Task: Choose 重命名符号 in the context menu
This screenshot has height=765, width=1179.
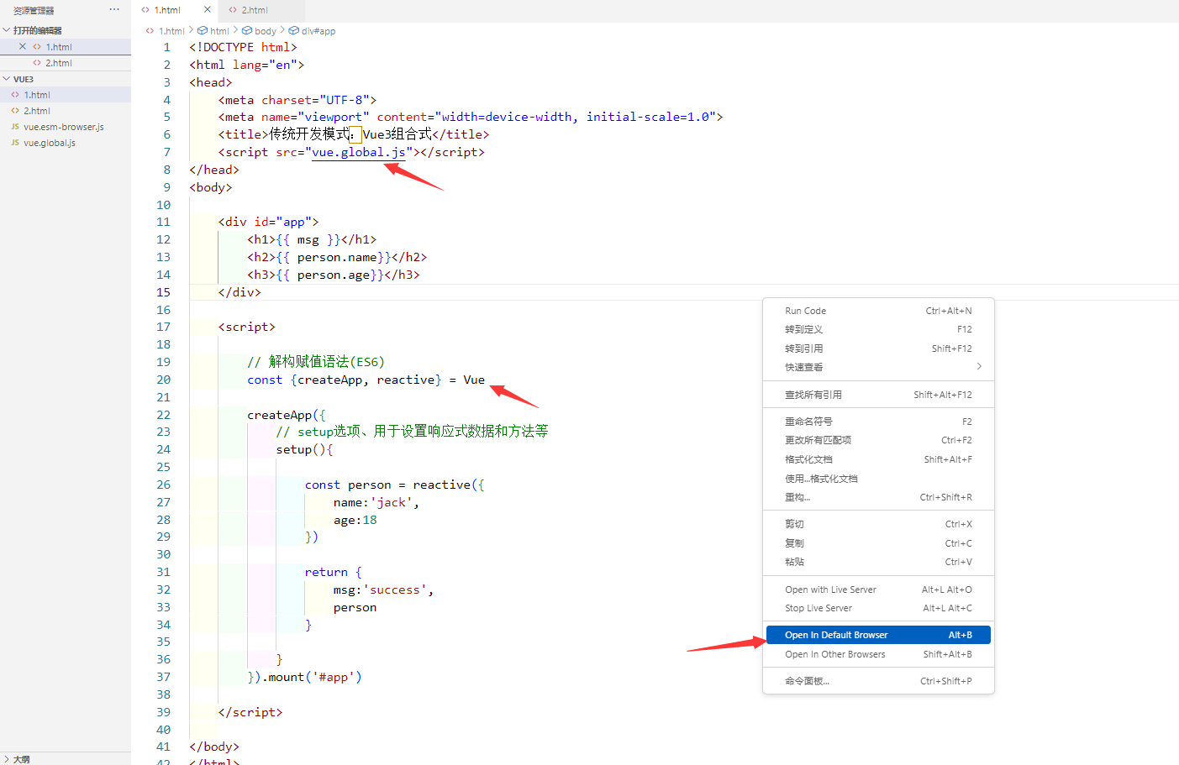Action: (878, 422)
